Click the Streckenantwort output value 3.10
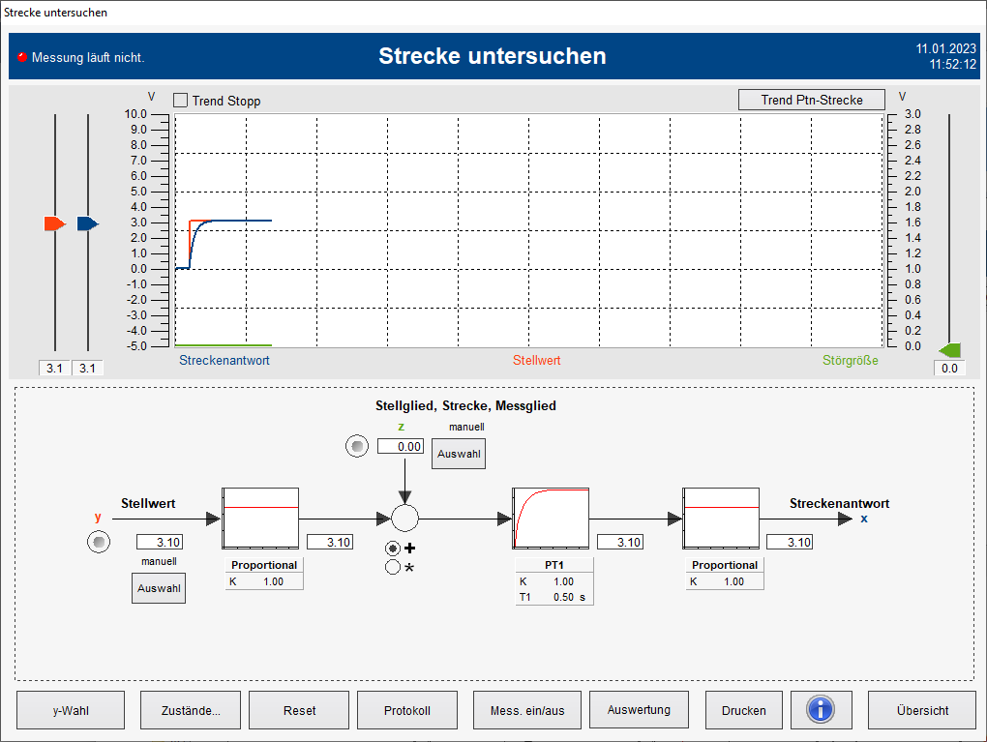The height and width of the screenshot is (742, 987). coord(790,542)
